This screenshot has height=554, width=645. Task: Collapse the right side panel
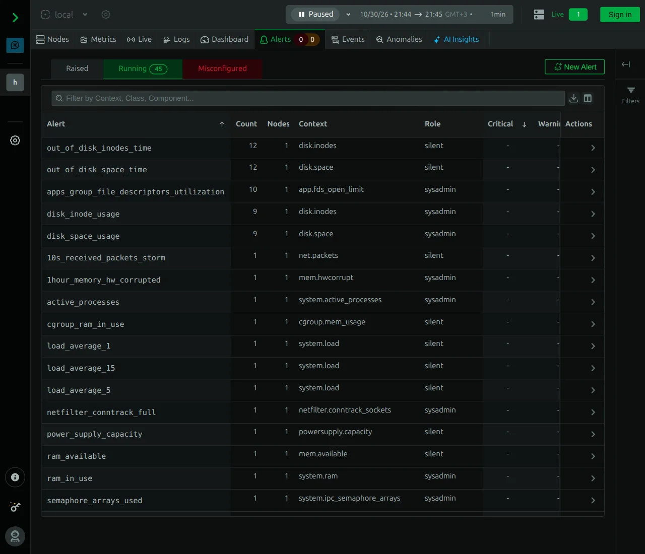coord(626,64)
